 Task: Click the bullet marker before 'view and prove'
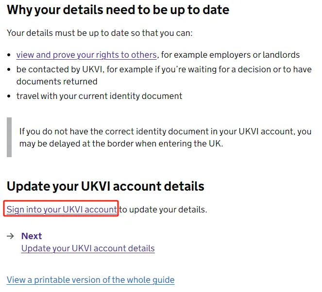tap(9, 55)
